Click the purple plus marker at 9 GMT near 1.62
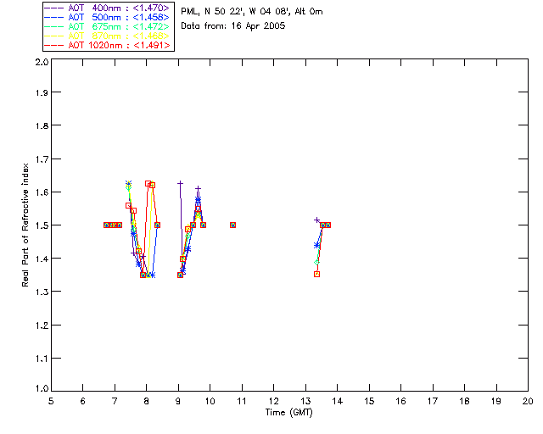 pos(180,183)
